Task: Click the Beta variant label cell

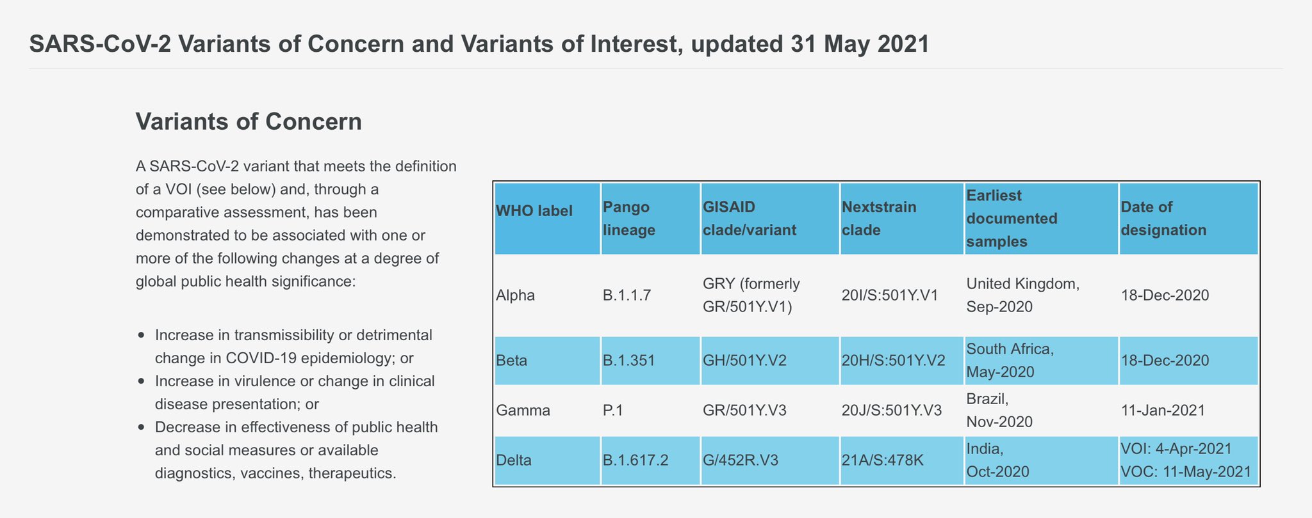Action: 512,361
